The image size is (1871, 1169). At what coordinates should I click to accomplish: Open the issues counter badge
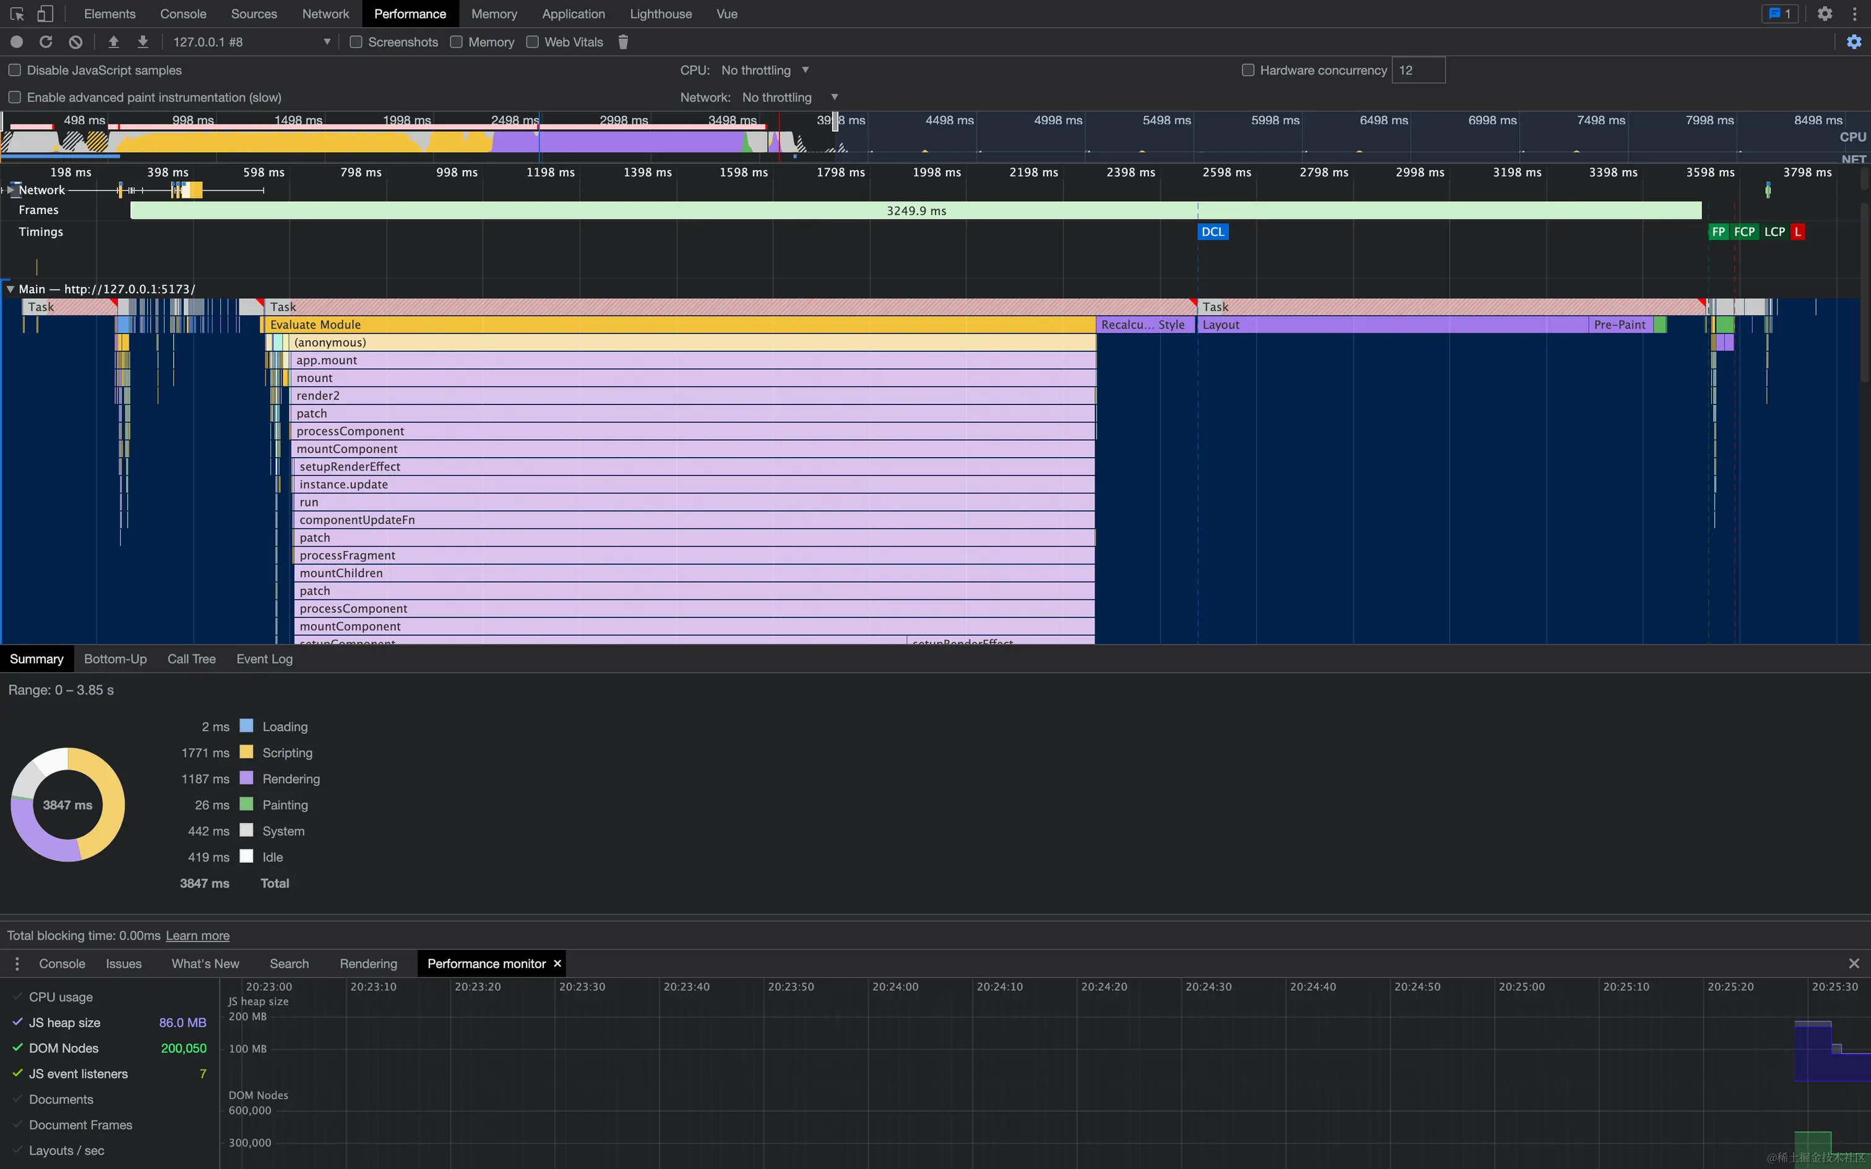click(x=1780, y=14)
